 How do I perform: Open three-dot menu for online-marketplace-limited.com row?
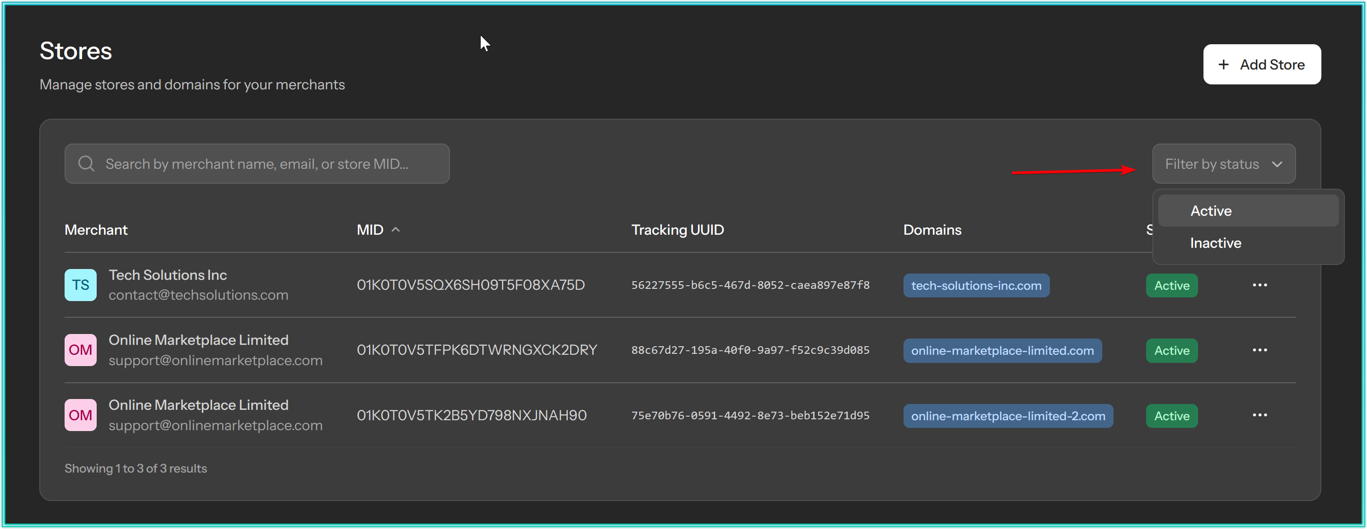click(x=1259, y=350)
